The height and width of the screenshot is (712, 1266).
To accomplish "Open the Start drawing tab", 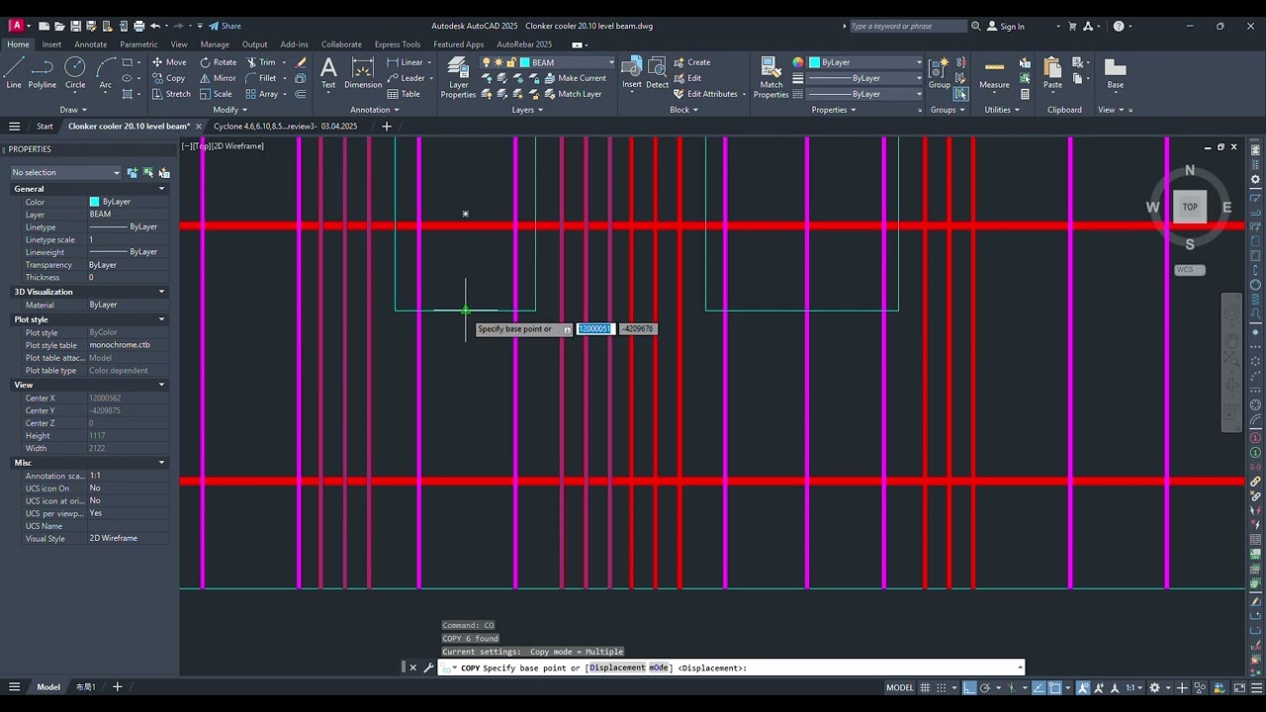I will pyautogui.click(x=45, y=127).
